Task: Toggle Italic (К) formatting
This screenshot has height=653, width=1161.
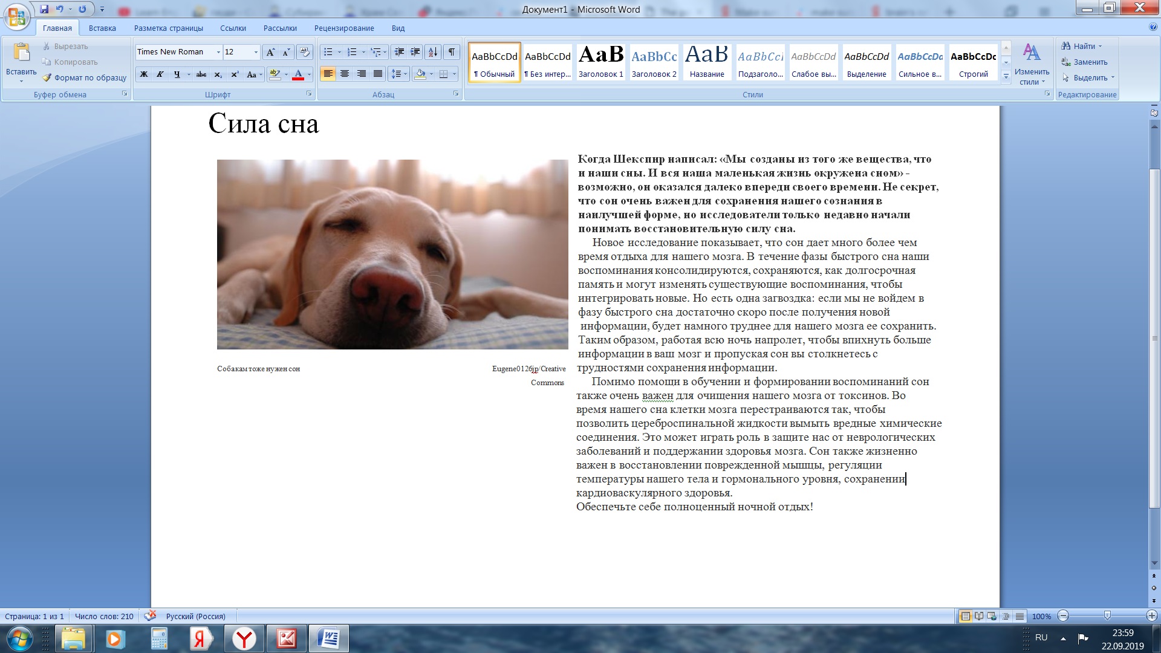Action: tap(160, 74)
